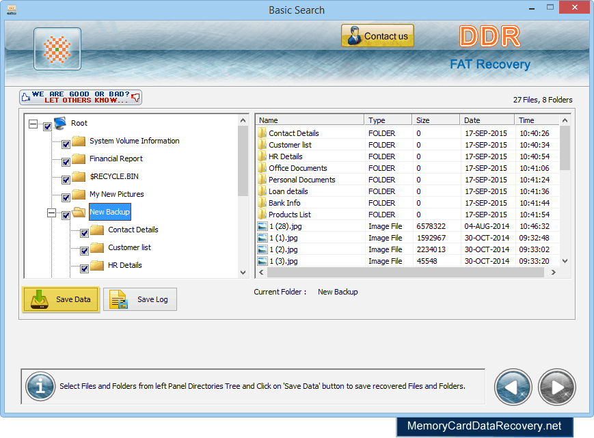Click the DDR orange checkered logo icon
Viewport: 594px width, 438px height.
coord(57,49)
